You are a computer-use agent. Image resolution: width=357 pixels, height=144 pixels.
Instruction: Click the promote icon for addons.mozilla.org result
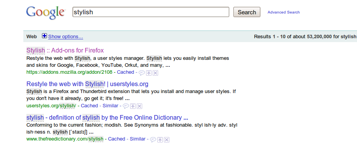(149, 73)
